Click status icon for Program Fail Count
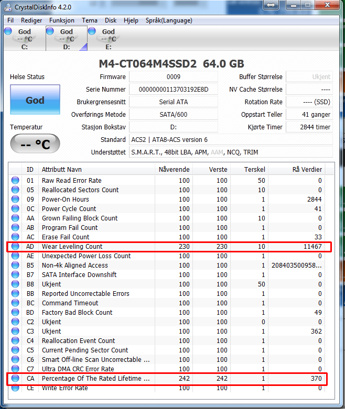 click(15, 227)
